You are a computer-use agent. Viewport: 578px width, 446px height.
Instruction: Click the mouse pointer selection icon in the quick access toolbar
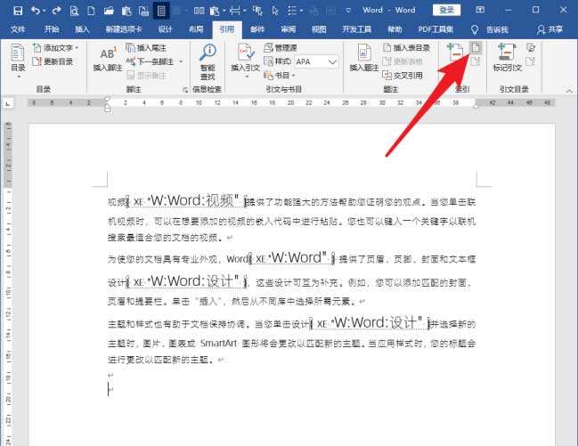pos(275,11)
